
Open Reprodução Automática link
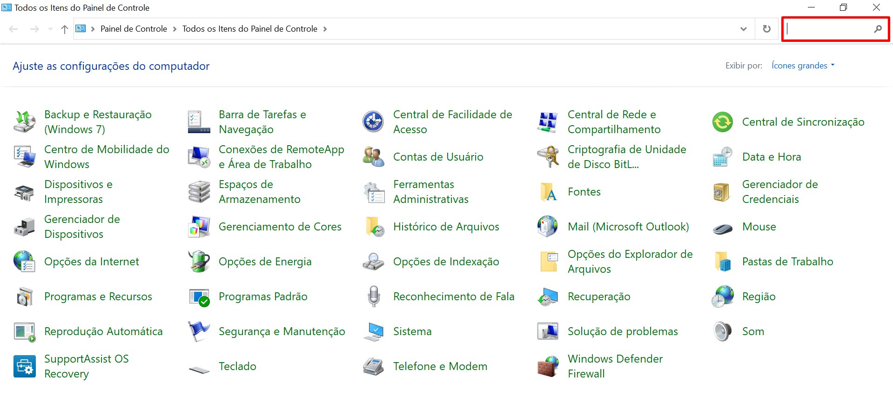coord(103,331)
